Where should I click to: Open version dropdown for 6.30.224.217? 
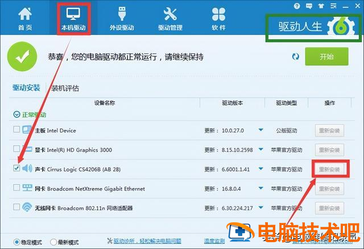coord(260,208)
